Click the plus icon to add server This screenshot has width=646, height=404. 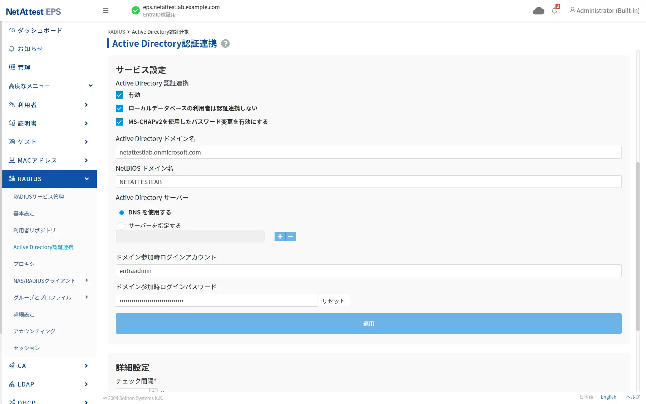[x=280, y=237]
